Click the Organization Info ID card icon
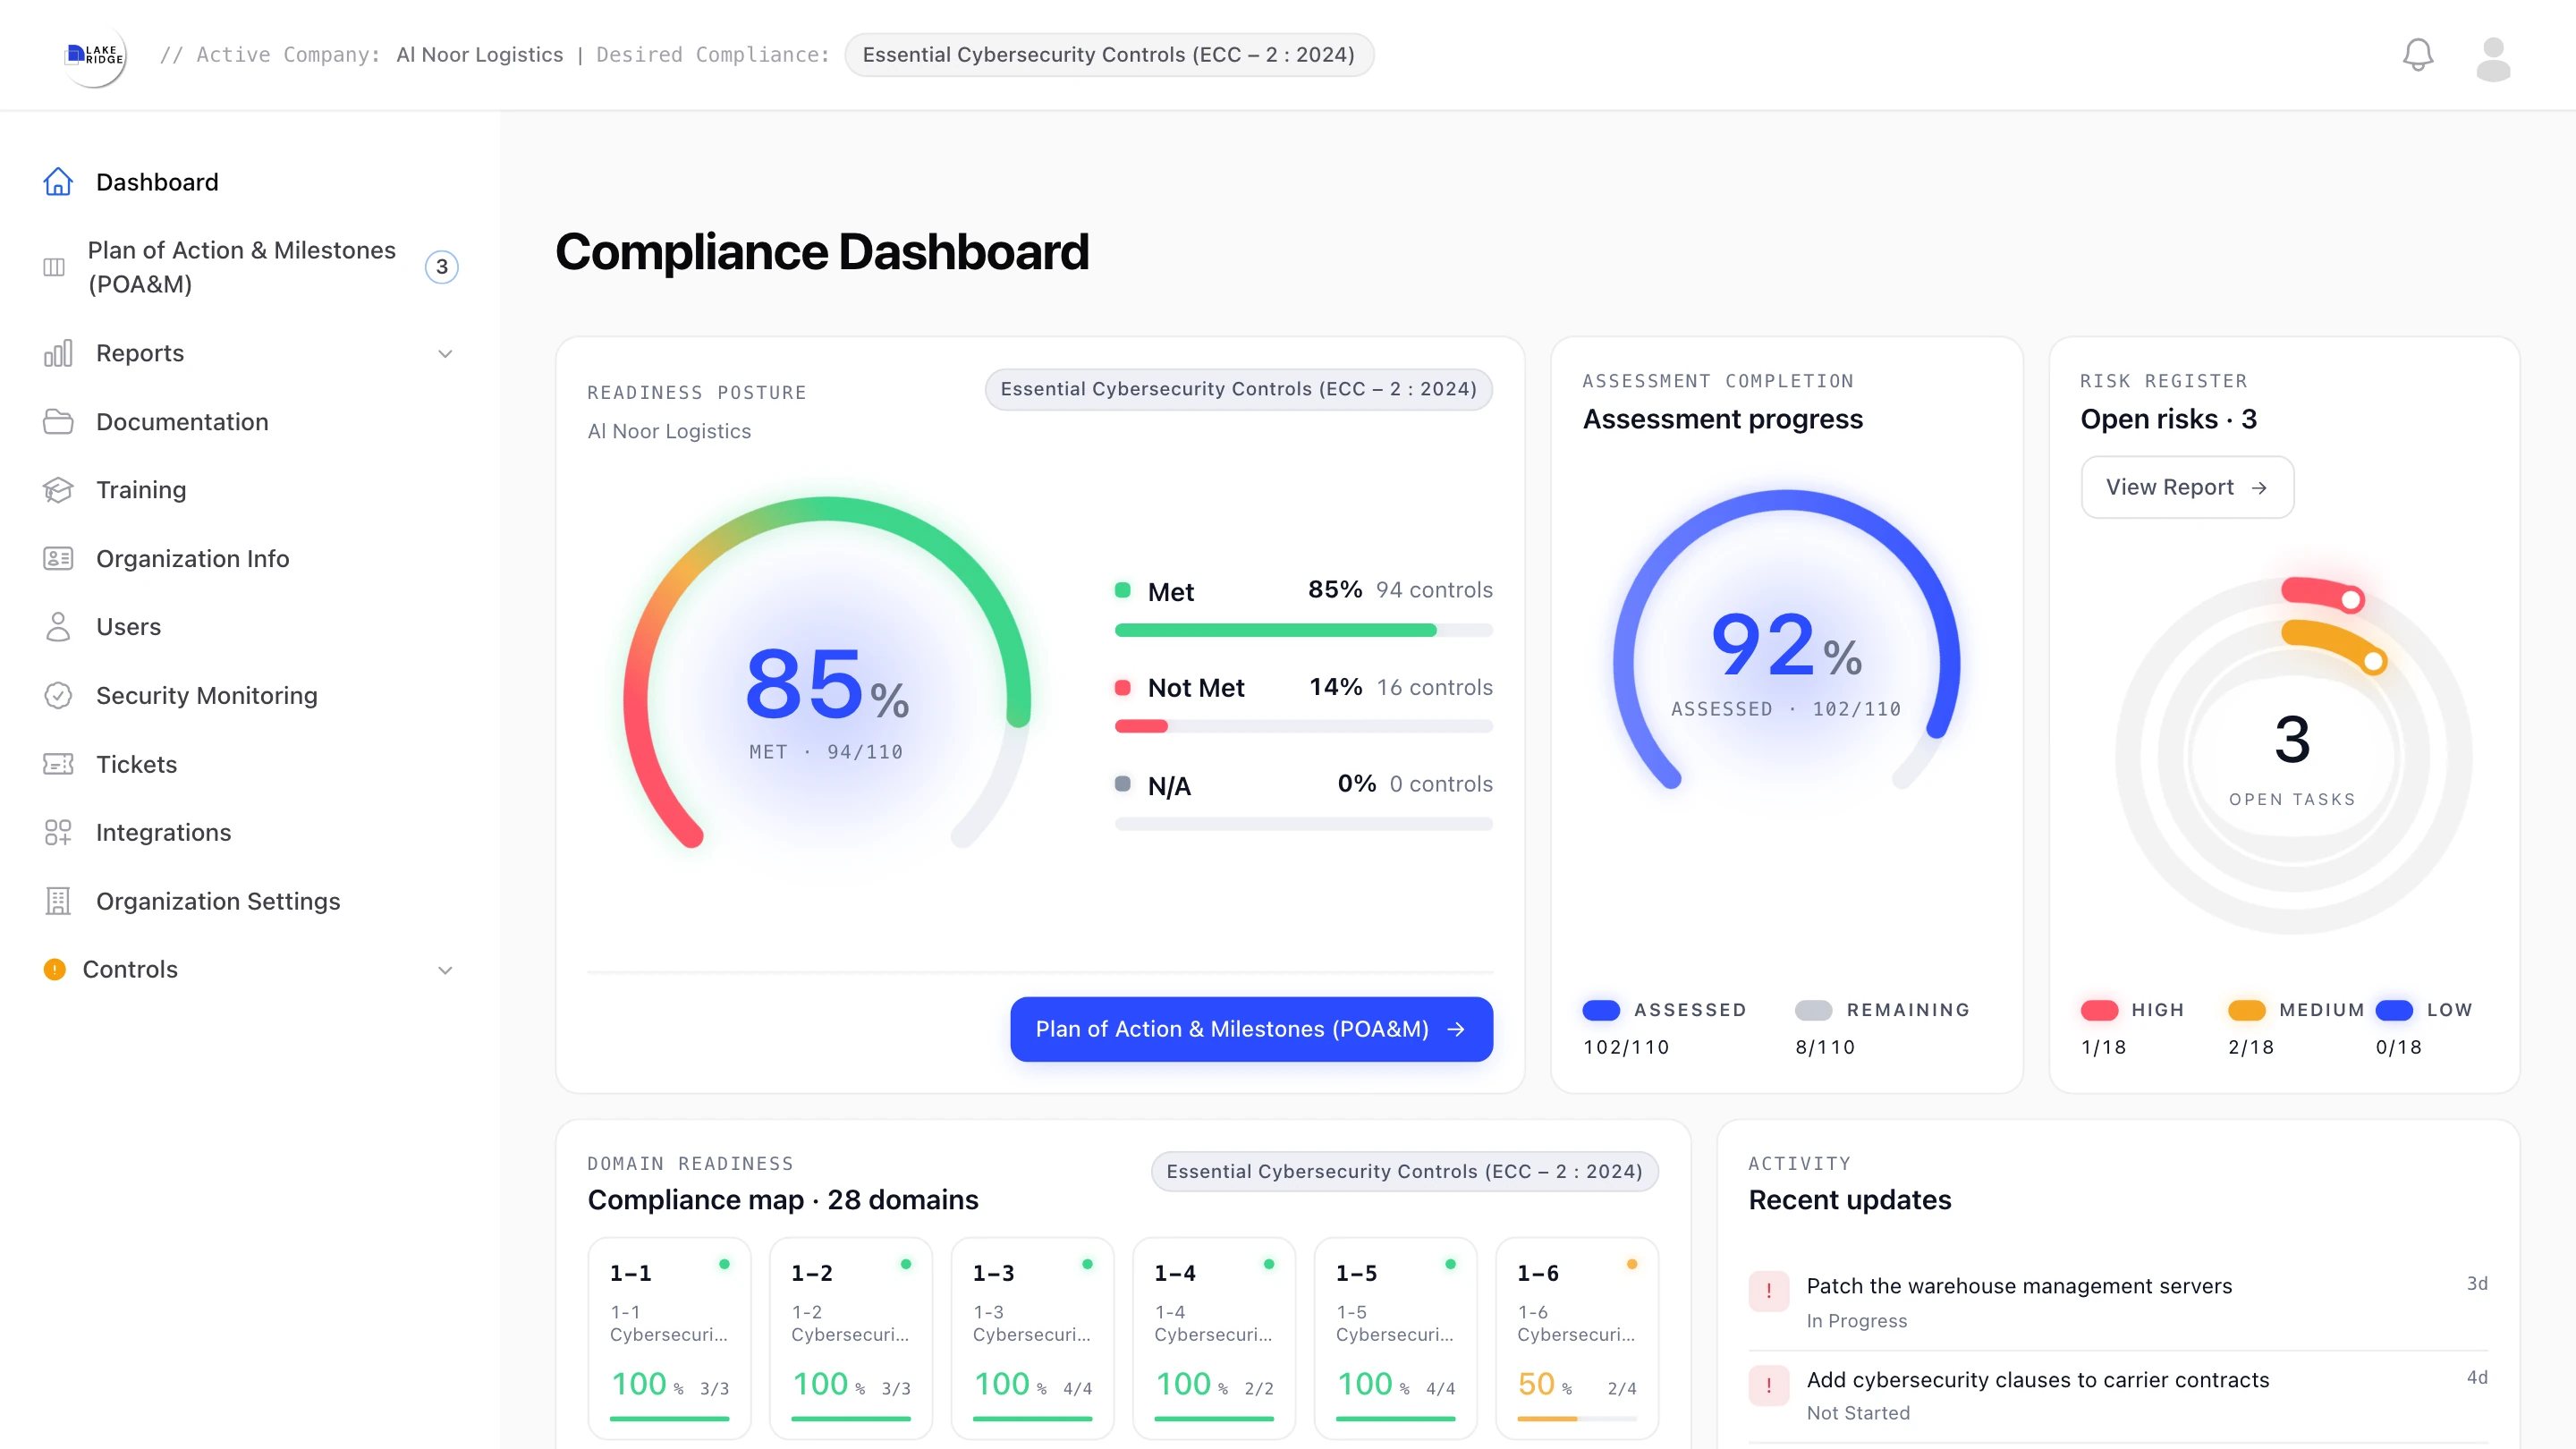 click(x=58, y=558)
